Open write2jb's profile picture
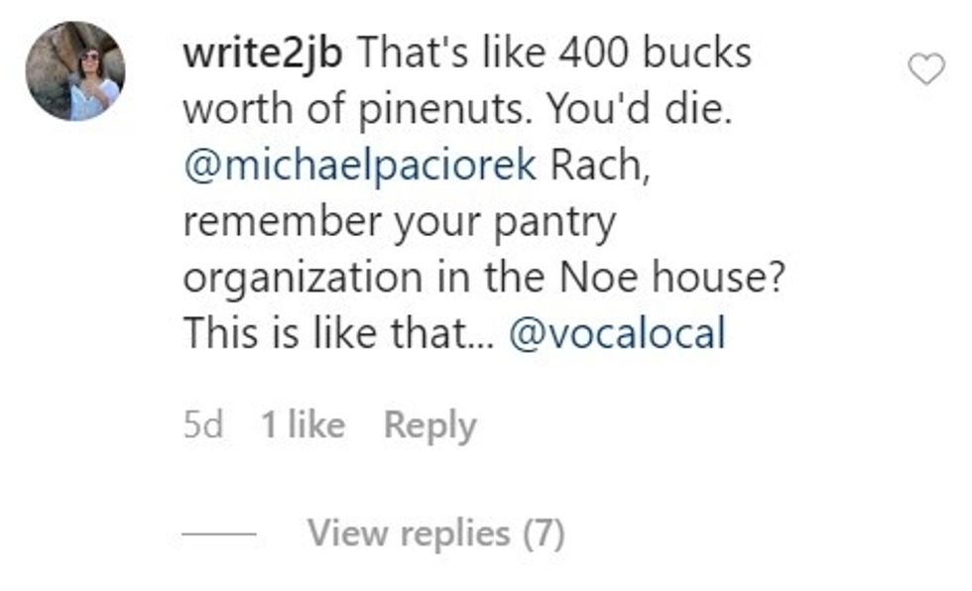972x591 pixels. (75, 70)
